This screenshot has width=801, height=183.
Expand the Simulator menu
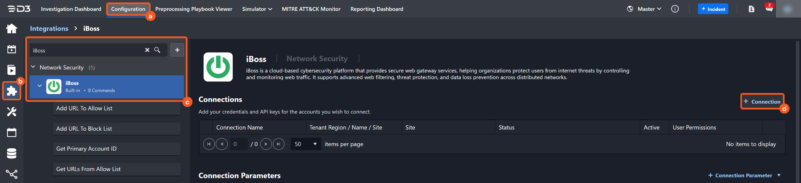pos(257,9)
